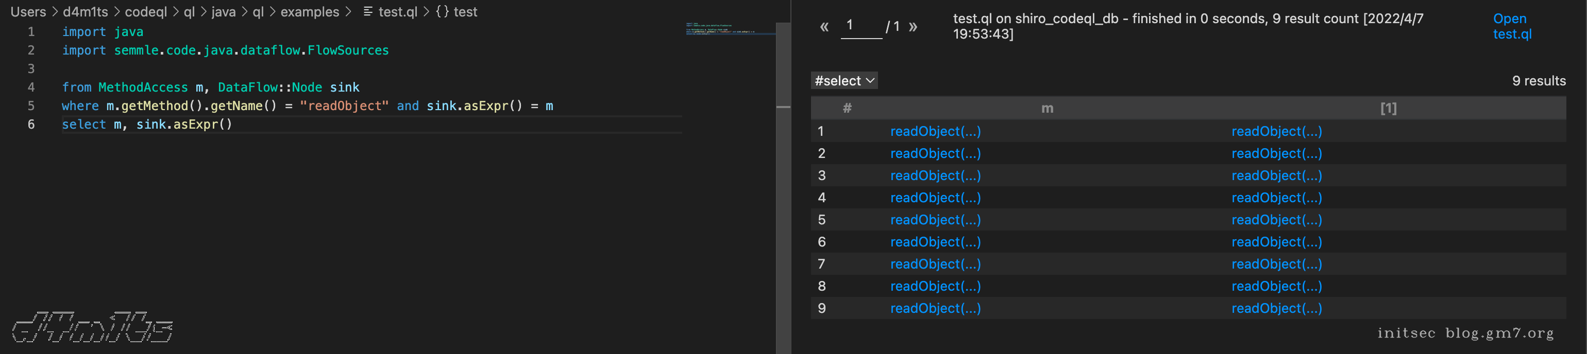Select the 'codeql' folder in breadcrumb path
The width and height of the screenshot is (1587, 354).
[146, 12]
